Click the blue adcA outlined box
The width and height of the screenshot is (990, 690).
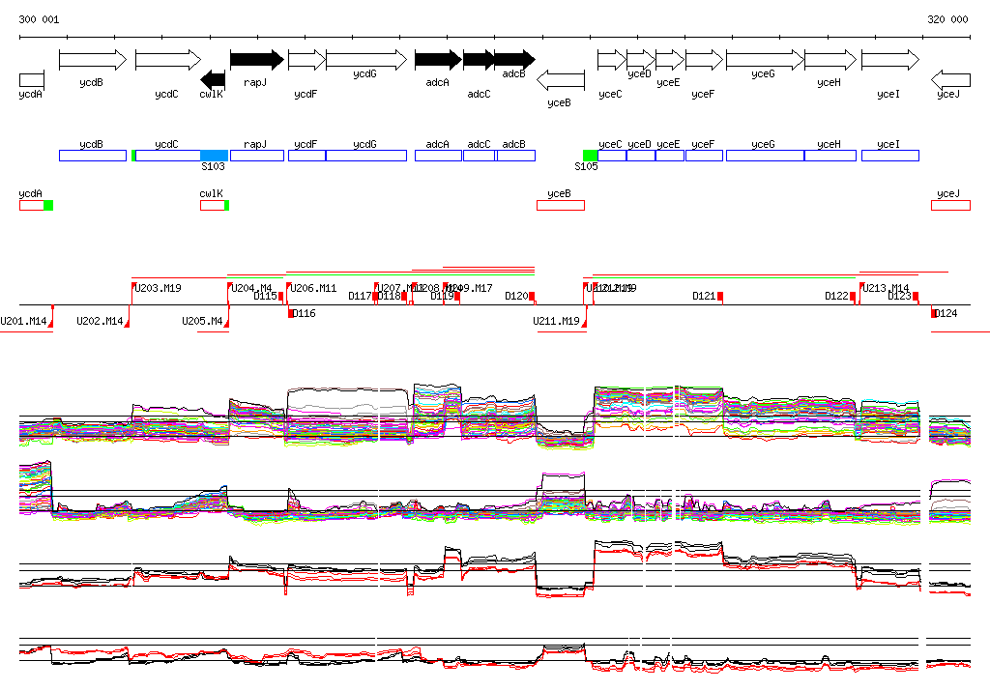coord(438,156)
